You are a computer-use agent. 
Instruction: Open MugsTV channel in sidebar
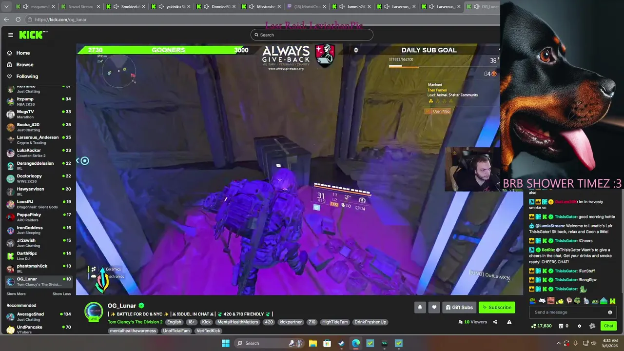pos(38,114)
